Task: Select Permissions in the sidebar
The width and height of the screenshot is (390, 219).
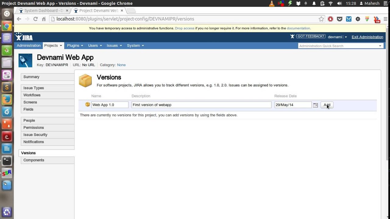Action: [x=48, y=128]
